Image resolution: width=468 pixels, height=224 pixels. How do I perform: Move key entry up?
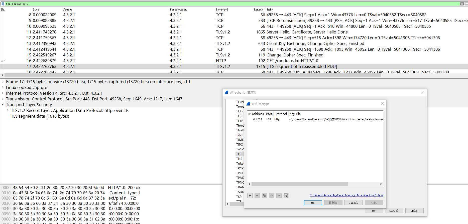coord(272,196)
